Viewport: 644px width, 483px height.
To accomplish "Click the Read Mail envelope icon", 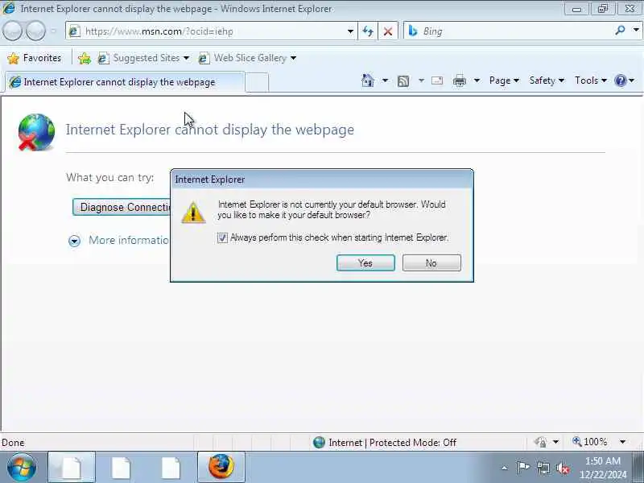I will 437,80.
